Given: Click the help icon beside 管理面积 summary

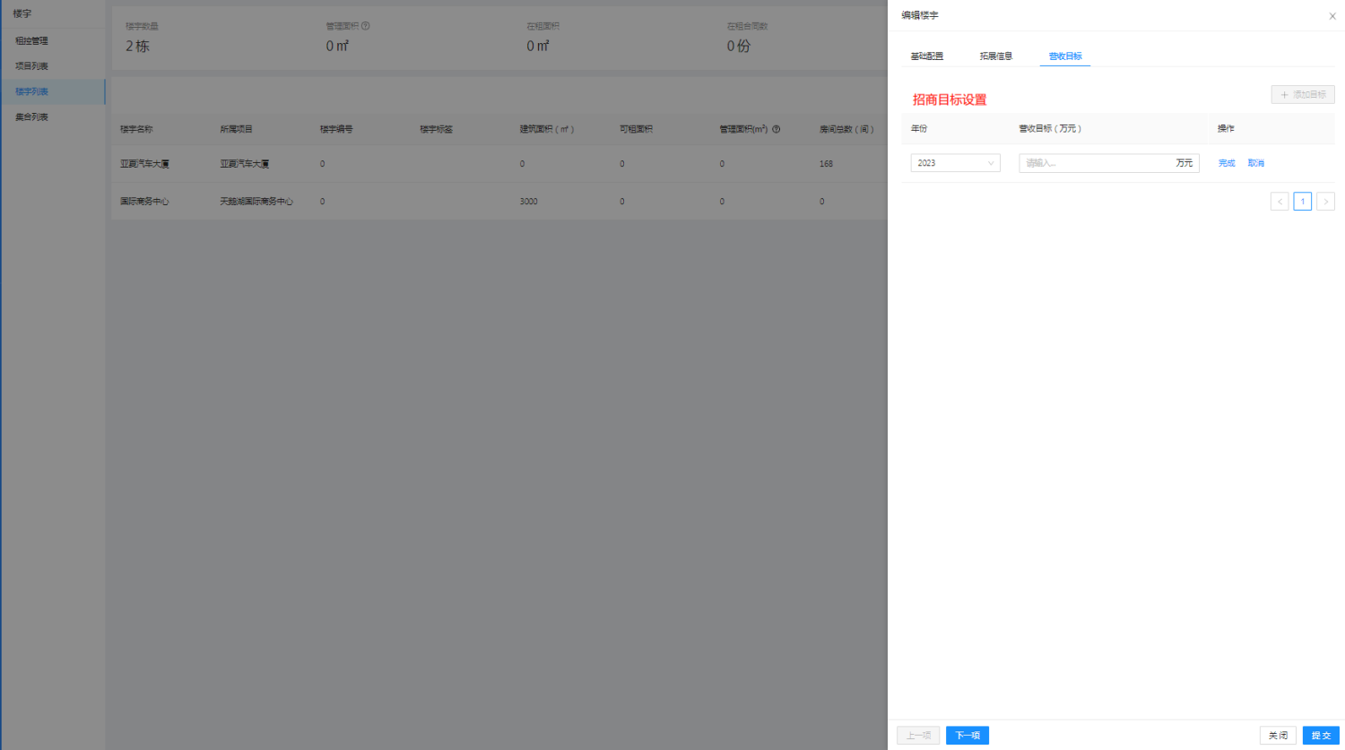Looking at the screenshot, I should coord(366,26).
